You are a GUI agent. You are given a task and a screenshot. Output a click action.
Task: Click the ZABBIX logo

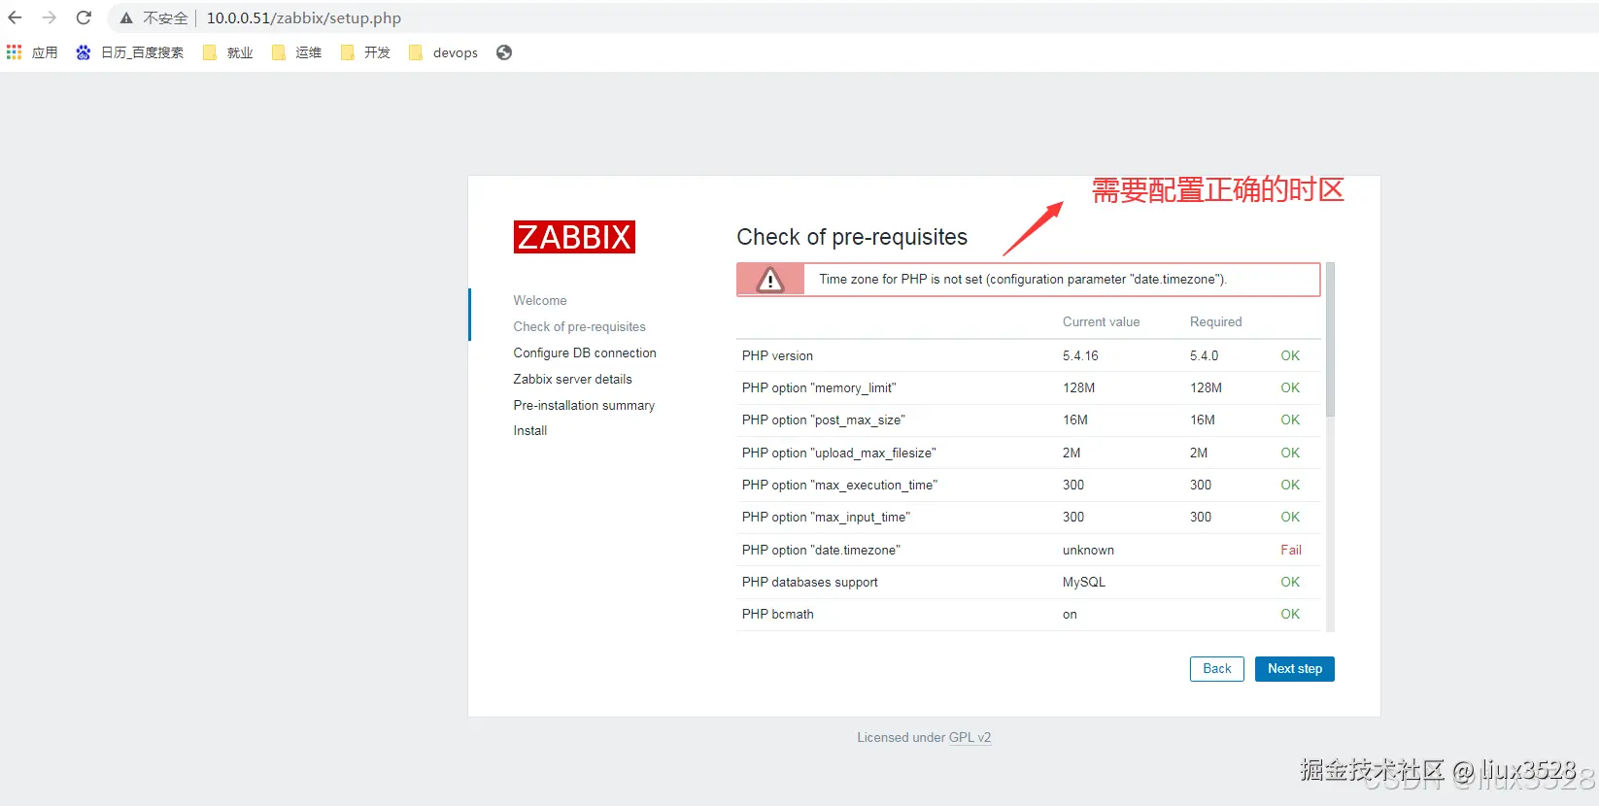574,237
